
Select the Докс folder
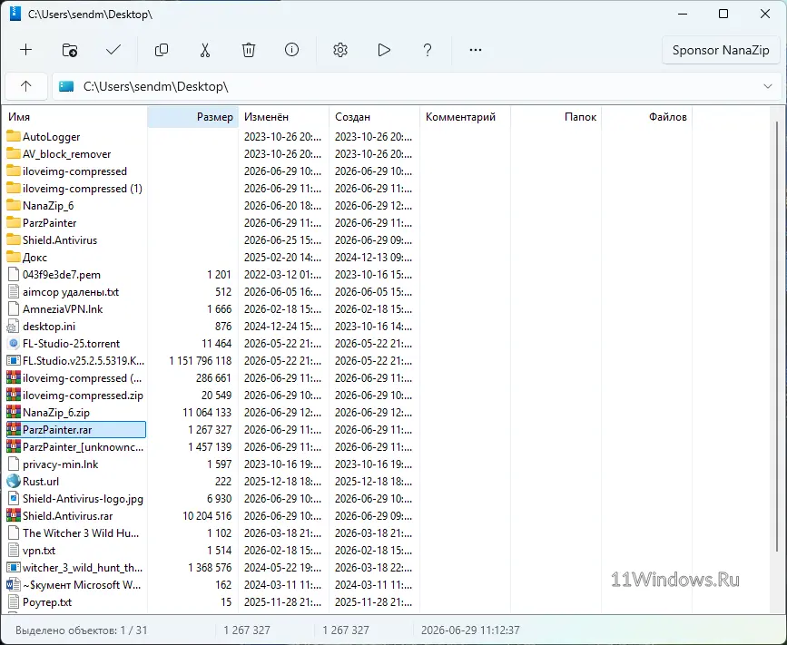pyautogui.click(x=26, y=258)
